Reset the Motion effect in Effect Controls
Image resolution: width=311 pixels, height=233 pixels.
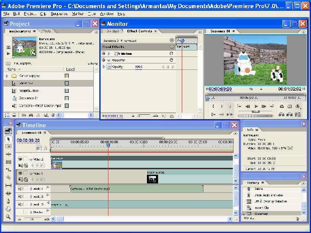(171, 54)
